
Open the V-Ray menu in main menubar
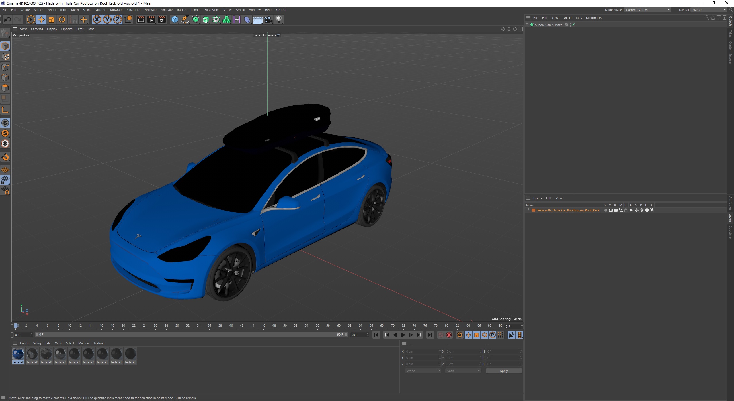click(x=227, y=10)
